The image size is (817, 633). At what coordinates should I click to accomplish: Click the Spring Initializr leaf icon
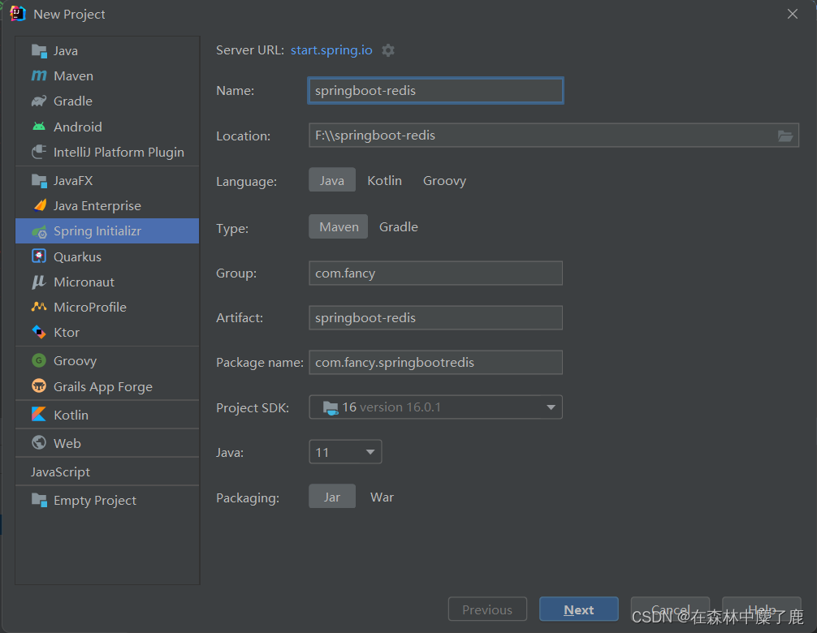[39, 231]
